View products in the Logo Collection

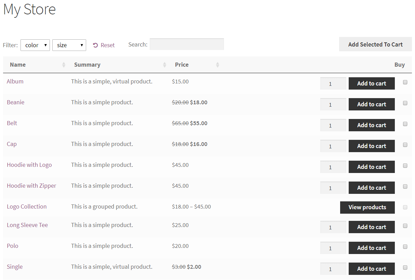tap(367, 207)
